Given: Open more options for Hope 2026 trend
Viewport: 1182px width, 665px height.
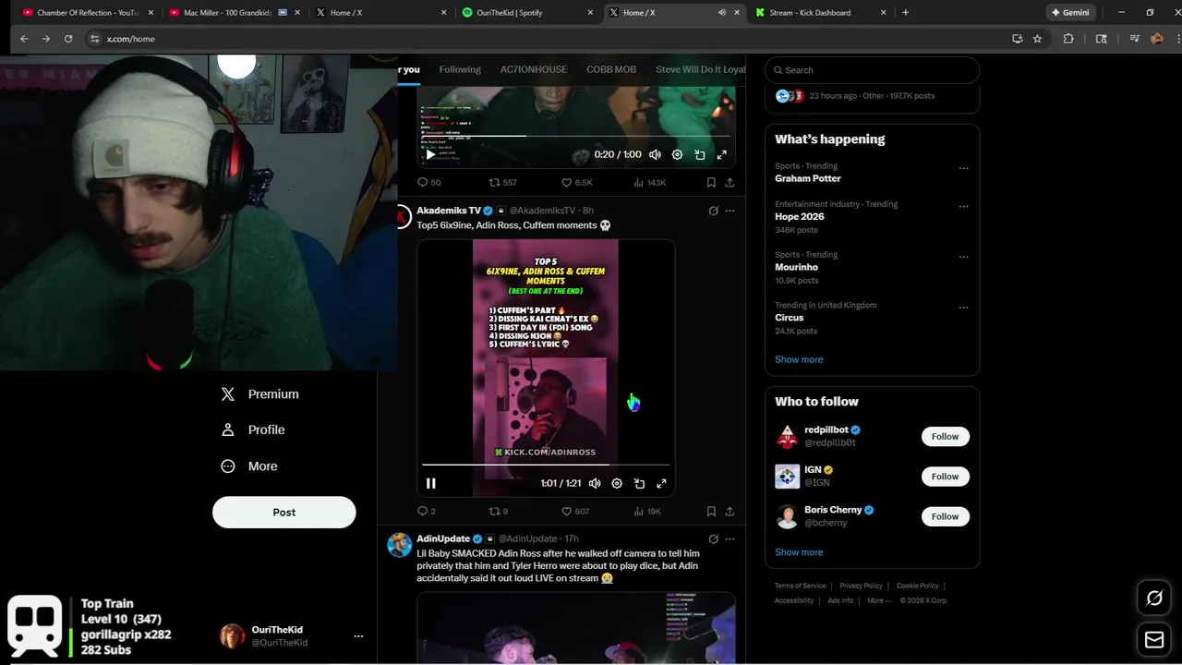Looking at the screenshot, I should [963, 206].
